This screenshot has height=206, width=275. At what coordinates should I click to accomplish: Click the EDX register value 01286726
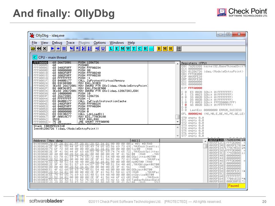pos(195,72)
